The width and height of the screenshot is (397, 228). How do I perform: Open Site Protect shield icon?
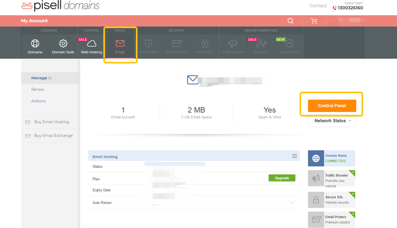[x=148, y=43]
